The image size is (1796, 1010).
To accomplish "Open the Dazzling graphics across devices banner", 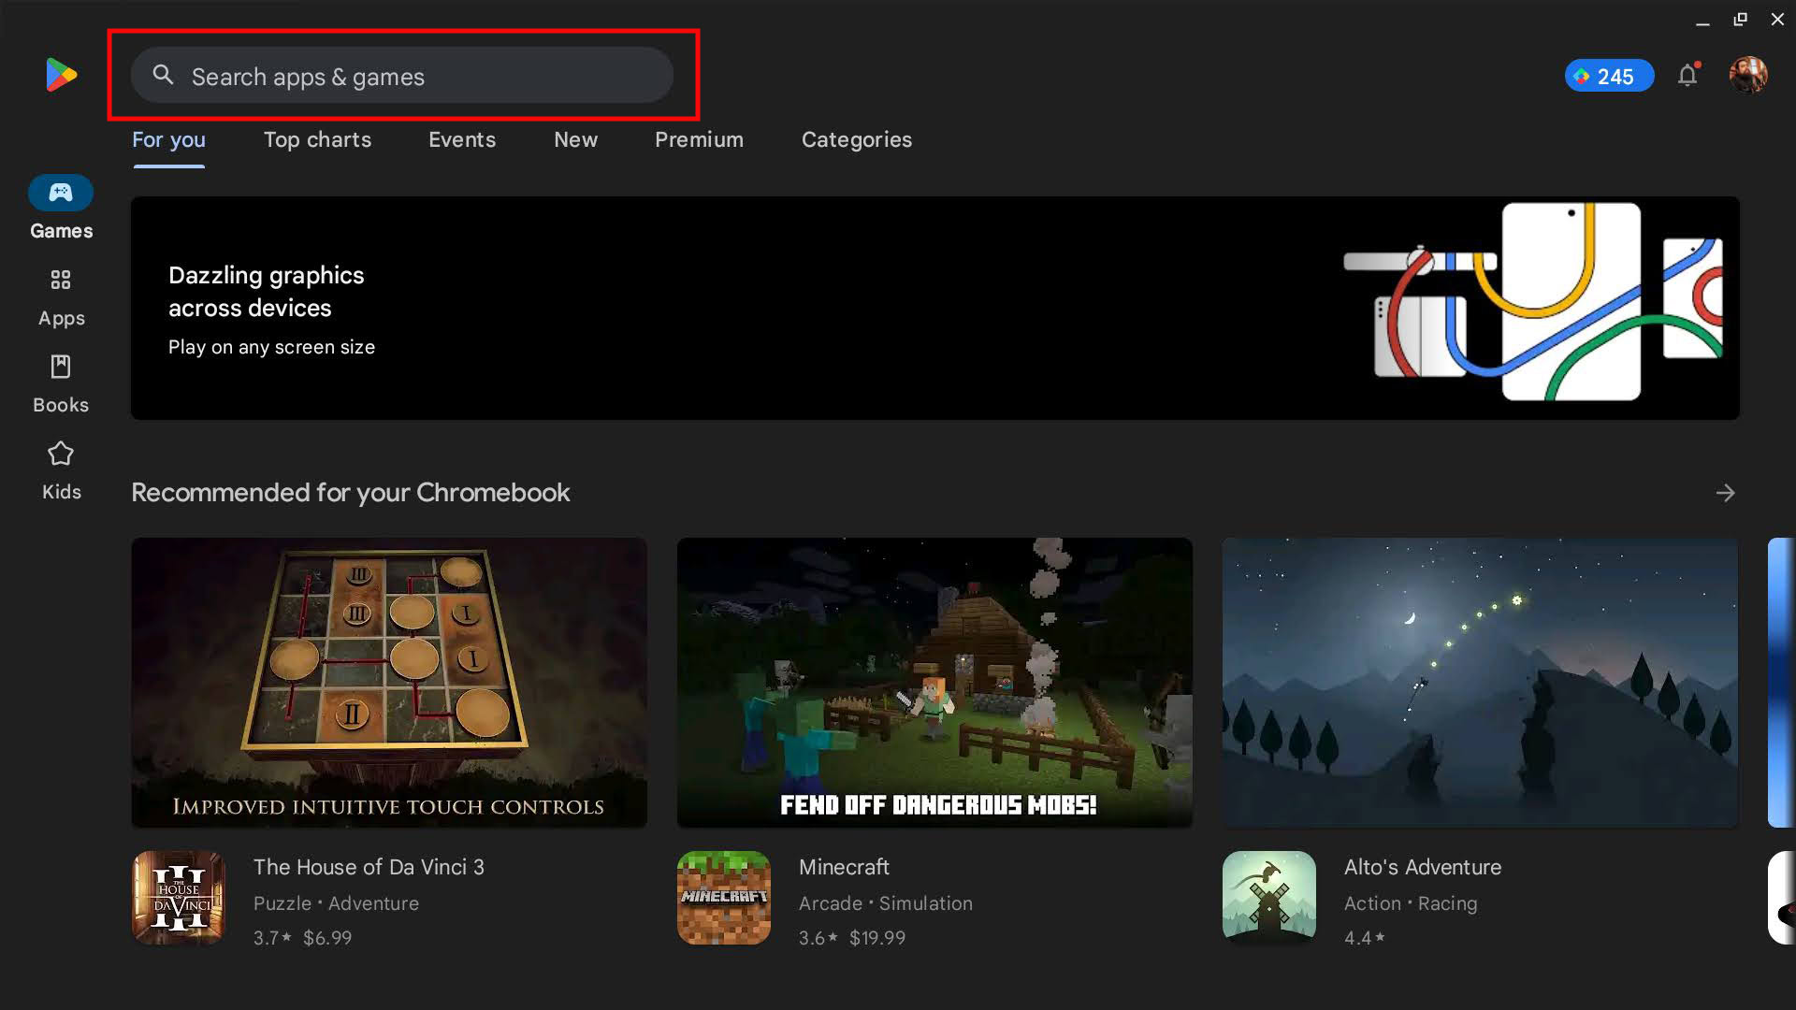I will (934, 308).
